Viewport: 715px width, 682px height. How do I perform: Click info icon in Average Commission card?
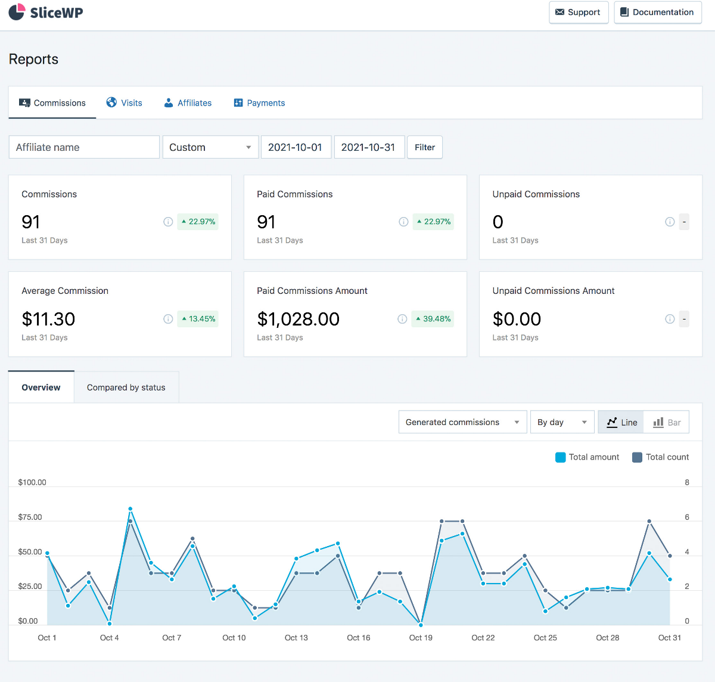tap(168, 319)
